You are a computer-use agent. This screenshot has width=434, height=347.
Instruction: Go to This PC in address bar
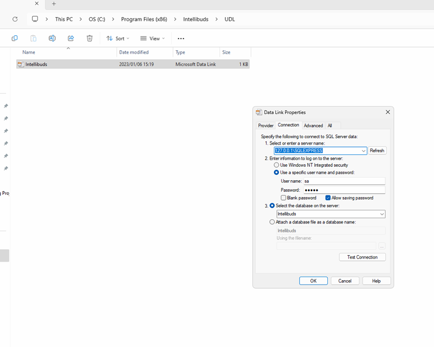tap(64, 19)
